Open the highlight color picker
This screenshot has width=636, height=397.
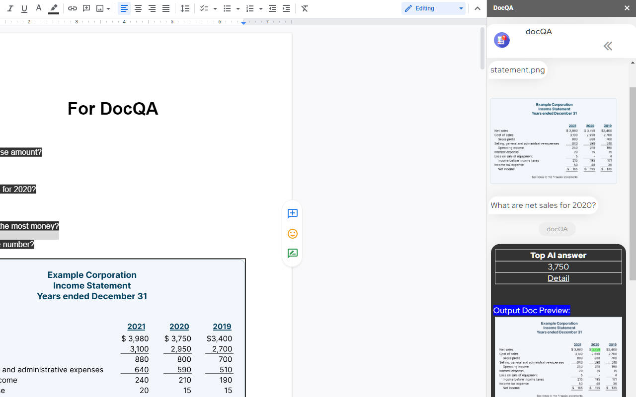pos(54,8)
